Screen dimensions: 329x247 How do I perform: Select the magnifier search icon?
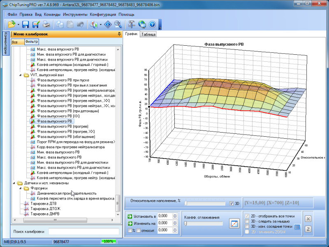tap(117, 25)
